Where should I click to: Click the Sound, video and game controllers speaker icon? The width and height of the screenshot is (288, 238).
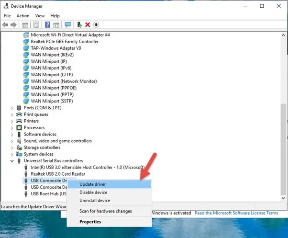tap(19, 141)
